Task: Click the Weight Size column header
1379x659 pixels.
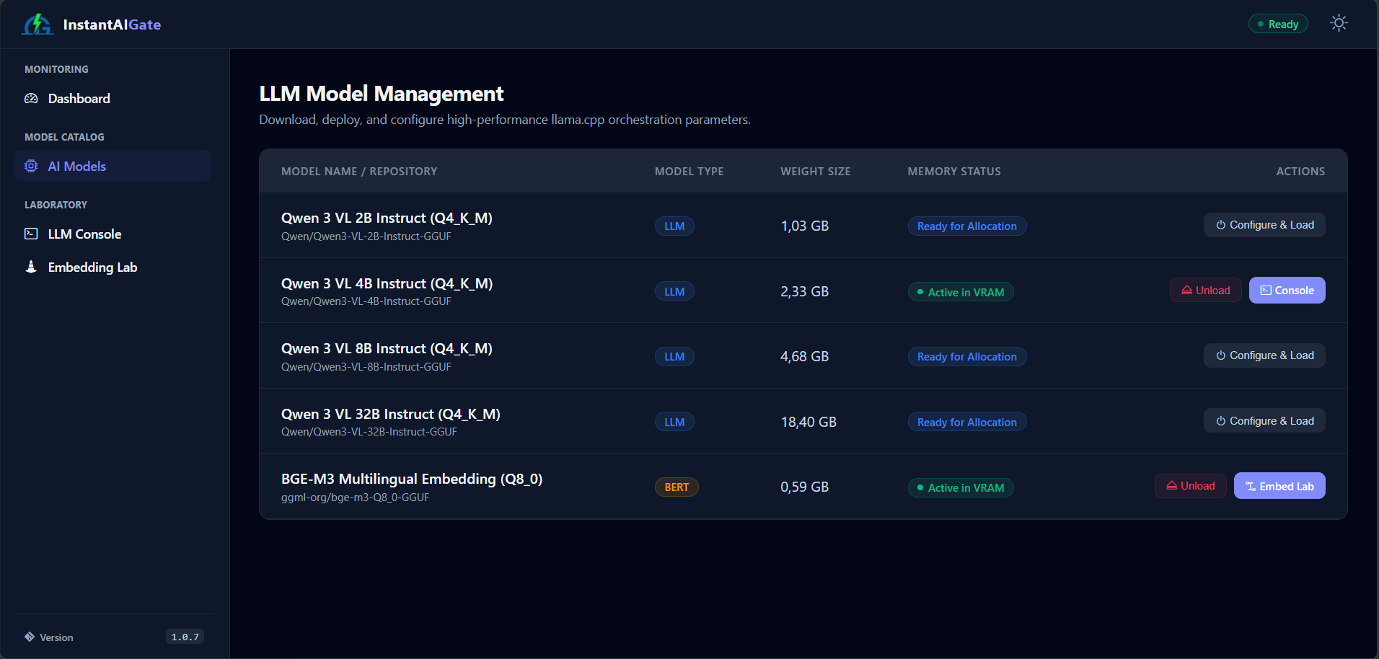Action: 815,171
